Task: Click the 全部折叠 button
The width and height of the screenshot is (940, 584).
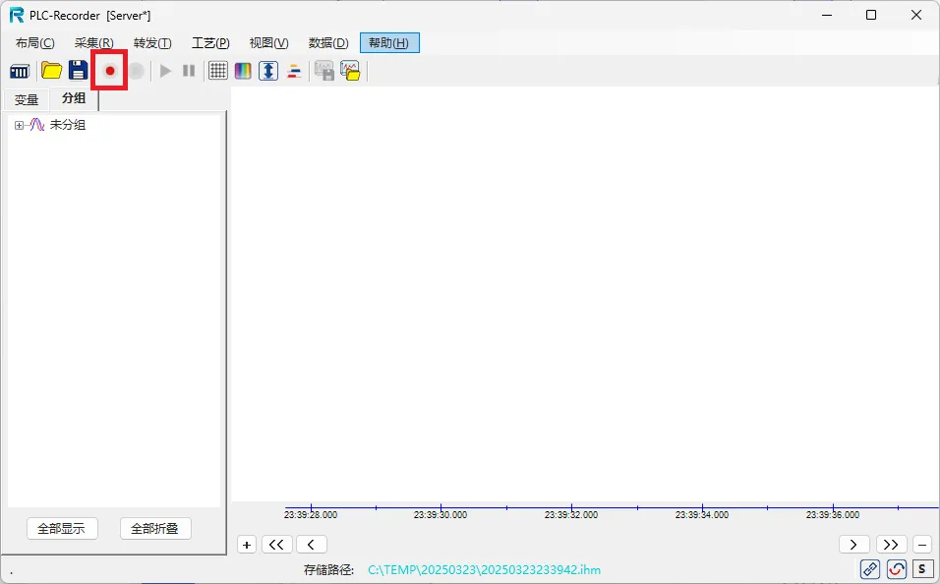Action: tap(155, 528)
